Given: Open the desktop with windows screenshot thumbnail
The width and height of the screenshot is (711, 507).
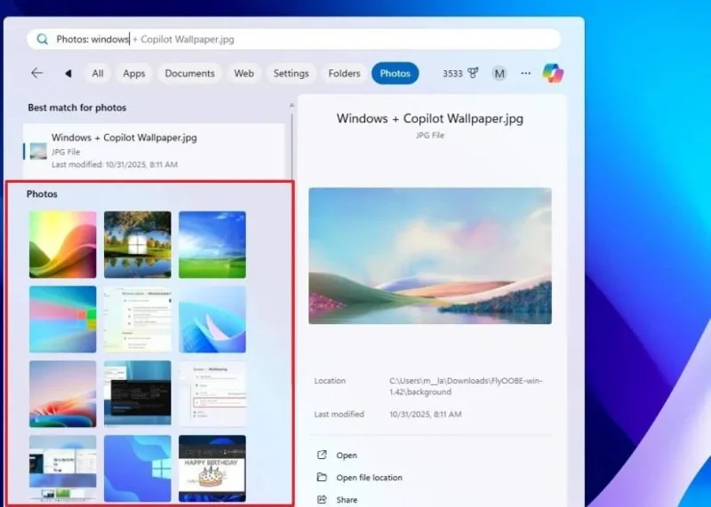Looking at the screenshot, I should [62, 469].
